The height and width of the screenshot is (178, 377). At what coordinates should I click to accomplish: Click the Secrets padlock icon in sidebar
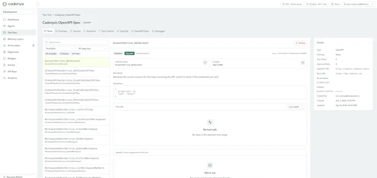(x=4, y=65)
